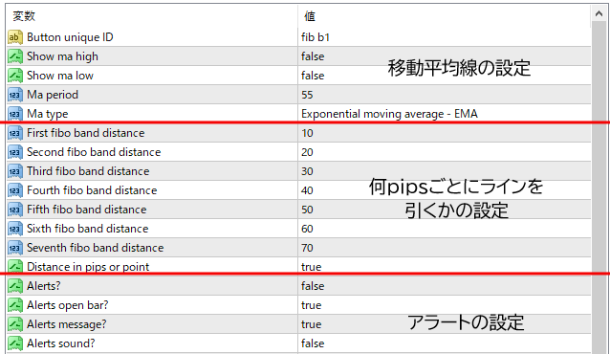Viewport: 610px width, 354px height.
Task: Click the Seventh fibo band distance icon
Action: coord(14,248)
